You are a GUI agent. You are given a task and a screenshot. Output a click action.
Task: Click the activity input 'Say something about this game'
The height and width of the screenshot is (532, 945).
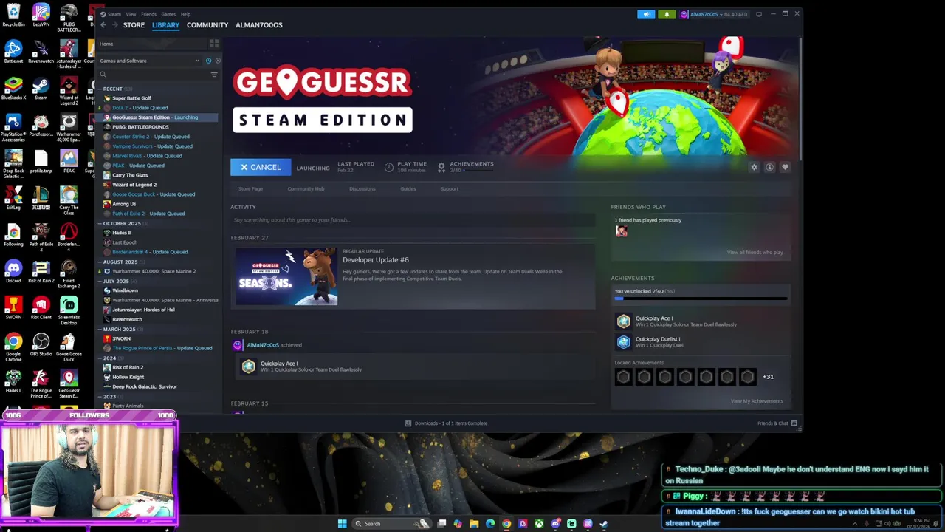point(413,220)
